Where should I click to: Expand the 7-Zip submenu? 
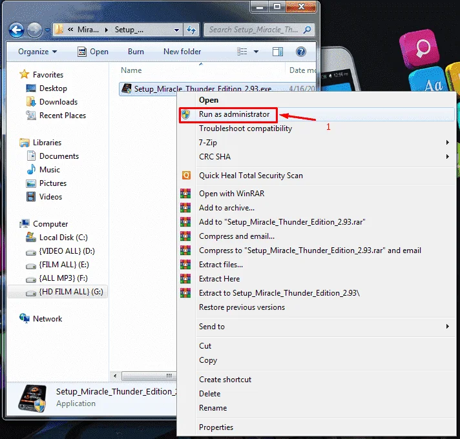[317, 143]
